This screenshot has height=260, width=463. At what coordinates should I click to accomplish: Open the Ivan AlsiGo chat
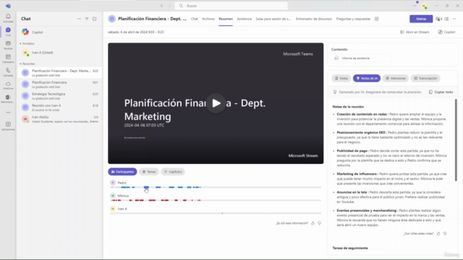coord(60,118)
